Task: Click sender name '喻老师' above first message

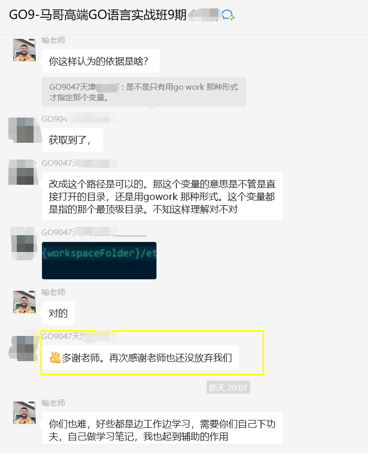Action: click(x=54, y=40)
